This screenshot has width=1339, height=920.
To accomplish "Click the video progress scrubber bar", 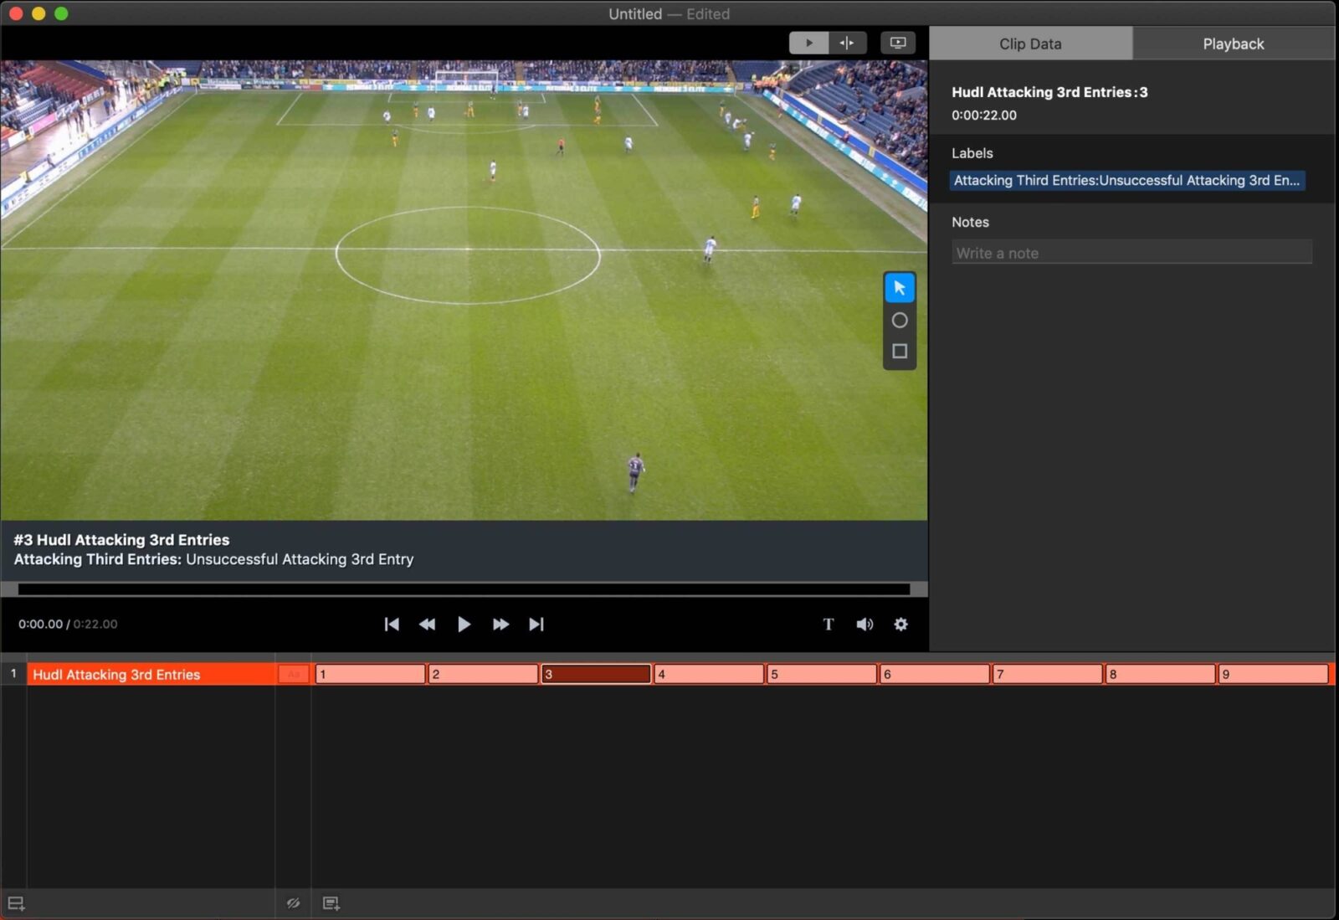I will pyautogui.click(x=464, y=585).
